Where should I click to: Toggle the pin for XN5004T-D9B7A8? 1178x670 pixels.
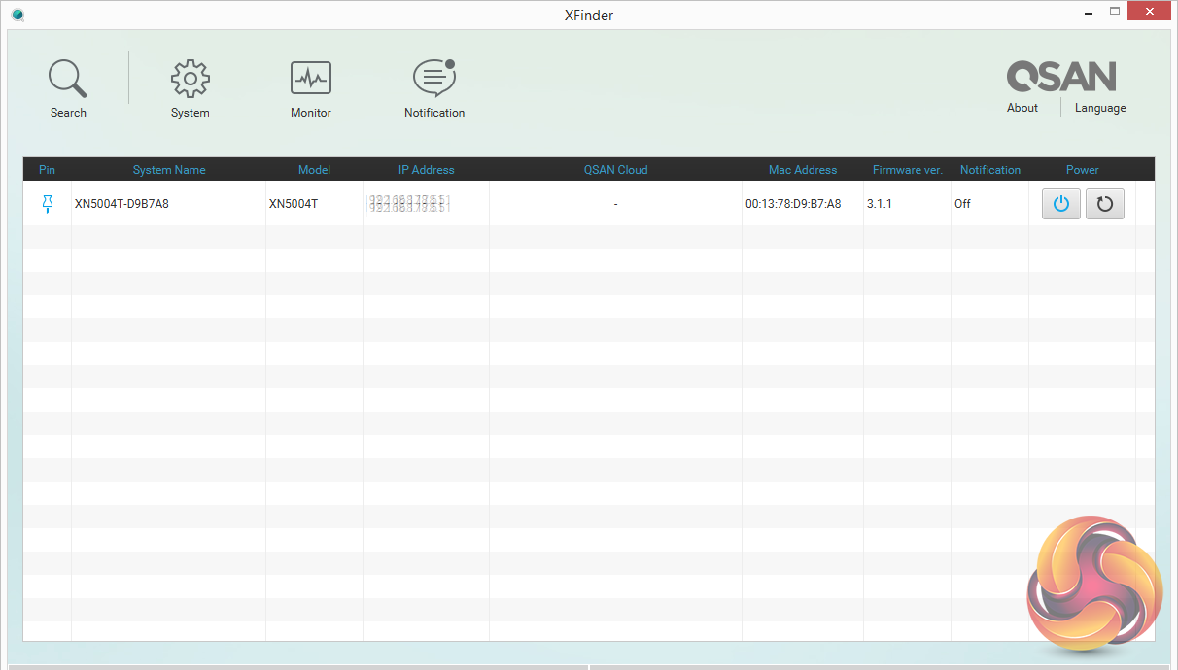[x=48, y=204]
